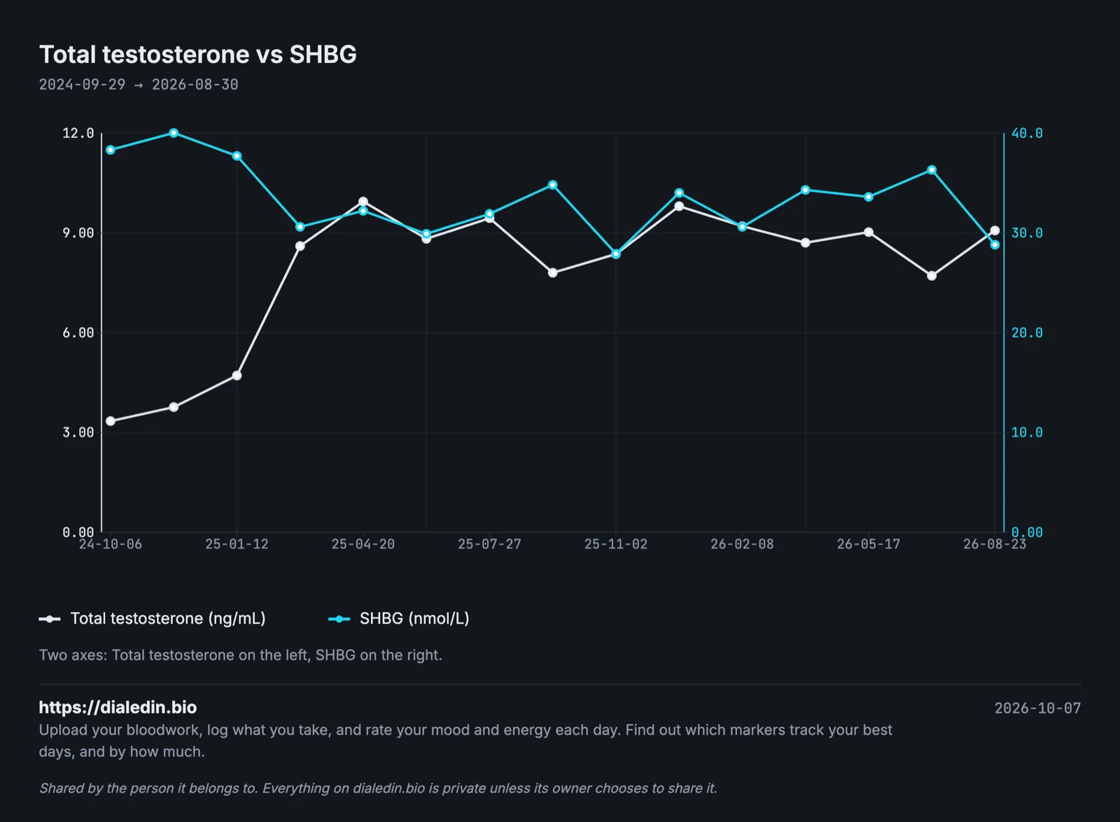This screenshot has width=1120, height=822.
Task: Select the date range '2024-09-29 → 2026-08-30' subtitle
Action: (x=139, y=85)
